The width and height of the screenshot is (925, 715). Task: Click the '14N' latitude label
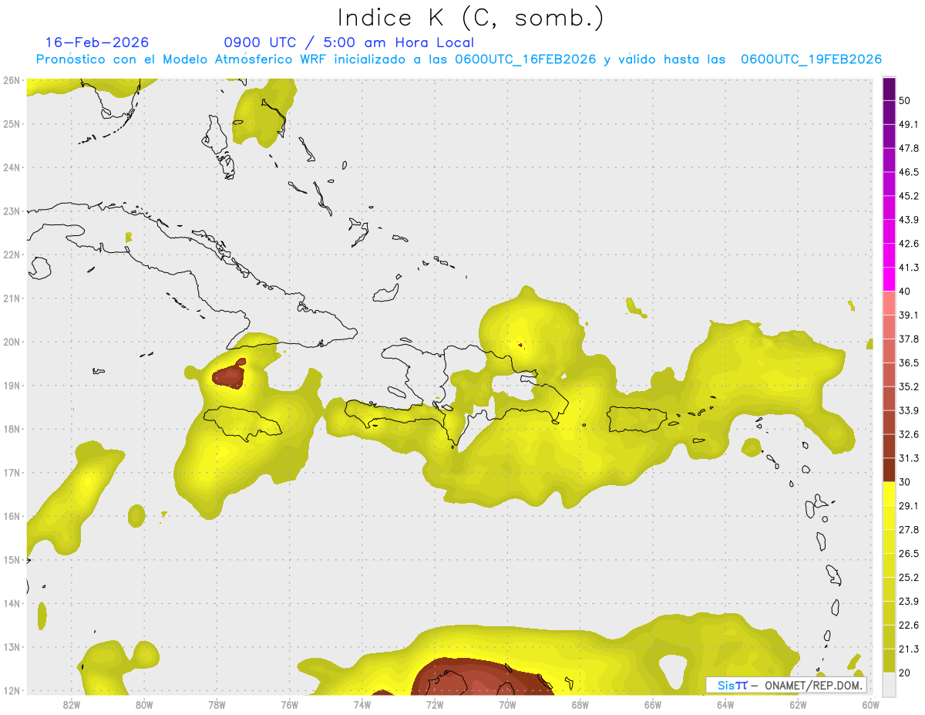12,603
